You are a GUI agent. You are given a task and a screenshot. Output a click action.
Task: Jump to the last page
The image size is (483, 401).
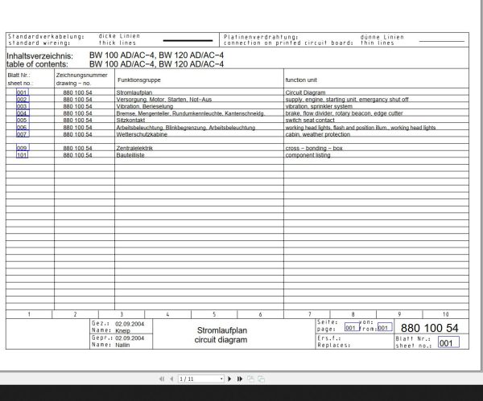(240, 378)
